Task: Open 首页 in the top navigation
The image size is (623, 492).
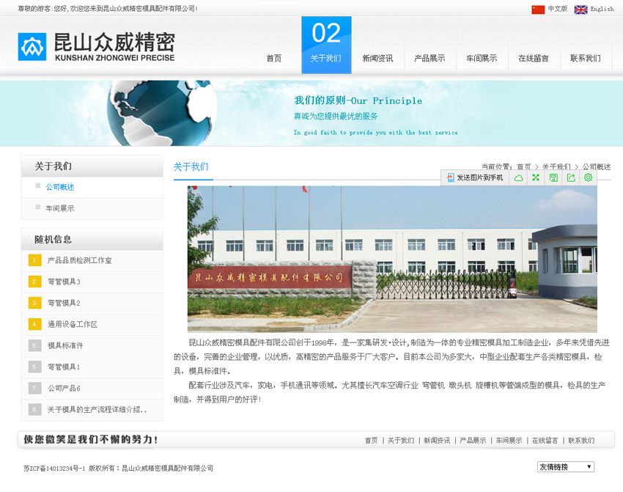Action: coord(274,59)
